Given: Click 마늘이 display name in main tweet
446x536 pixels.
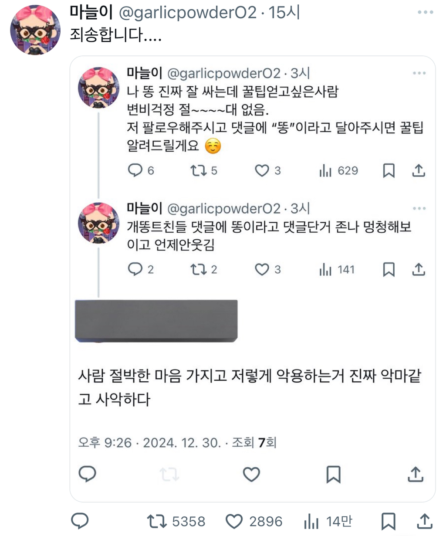Looking at the screenshot, I should click(91, 13).
